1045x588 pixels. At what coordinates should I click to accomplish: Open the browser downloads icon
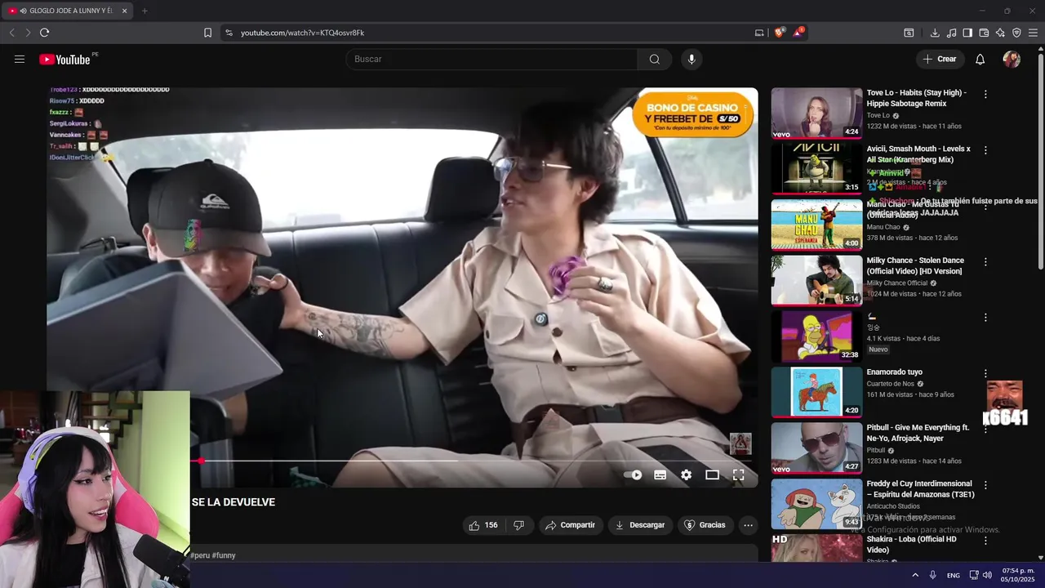coord(935,33)
